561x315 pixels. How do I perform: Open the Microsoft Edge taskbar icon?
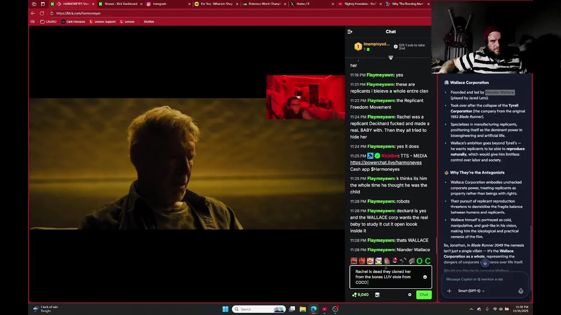pyautogui.click(x=313, y=309)
